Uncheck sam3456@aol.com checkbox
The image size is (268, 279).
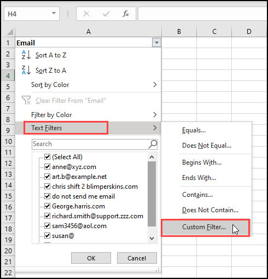point(47,226)
